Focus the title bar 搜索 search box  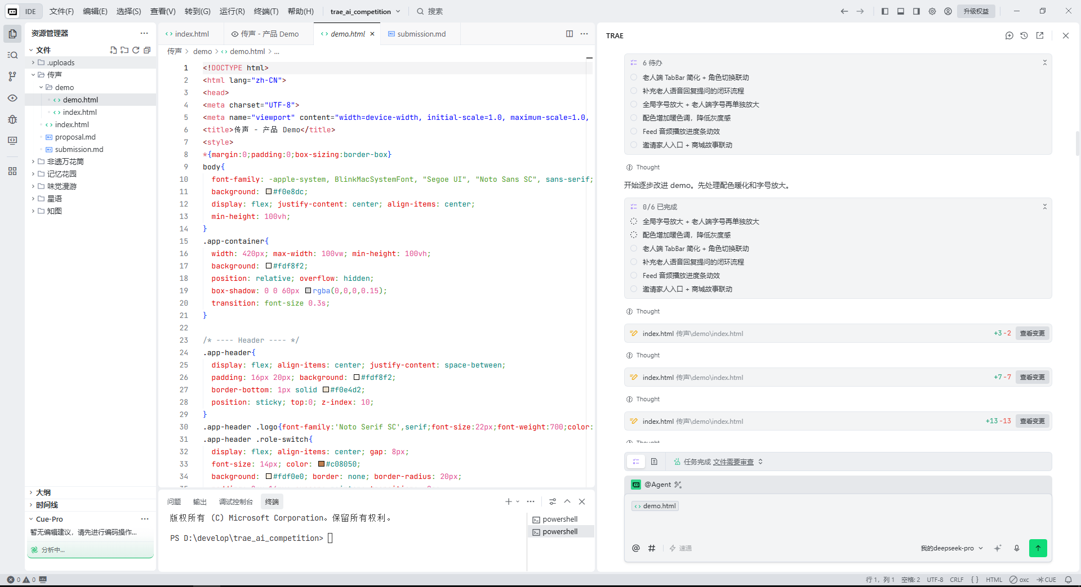tap(430, 11)
